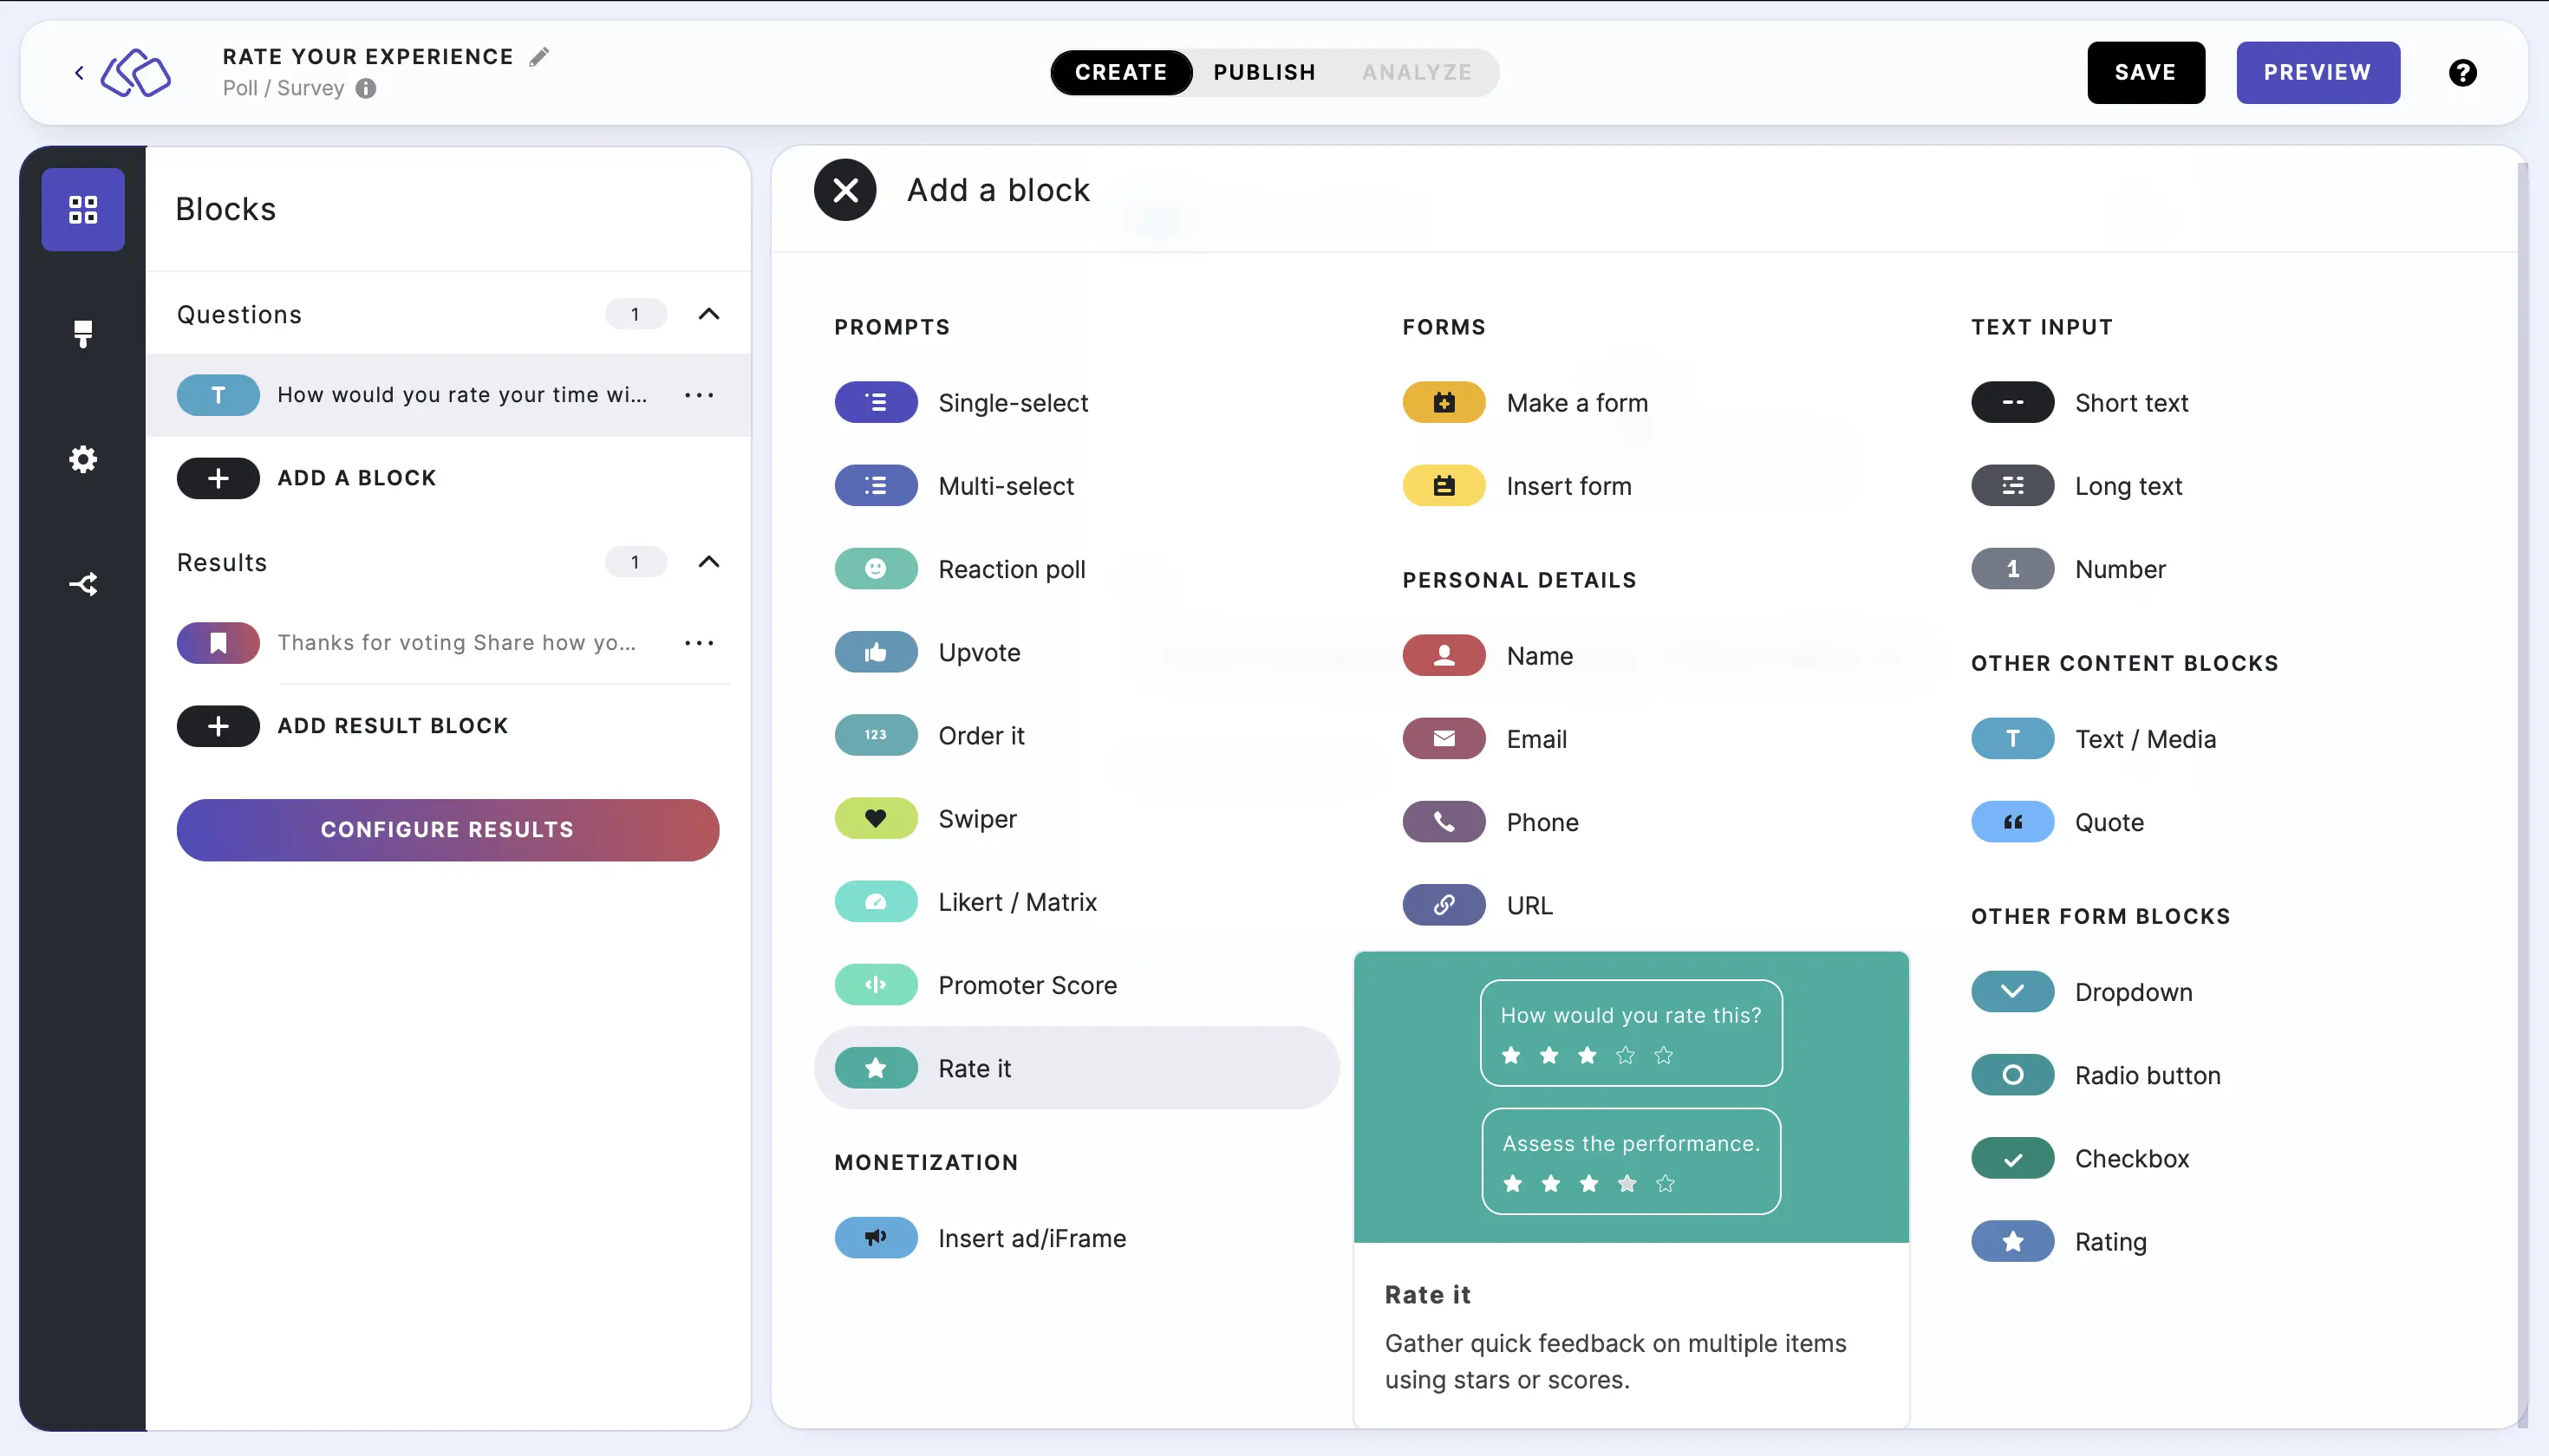This screenshot has height=1456, width=2549.
Task: Click the Single-select block icon
Action: coord(877,402)
